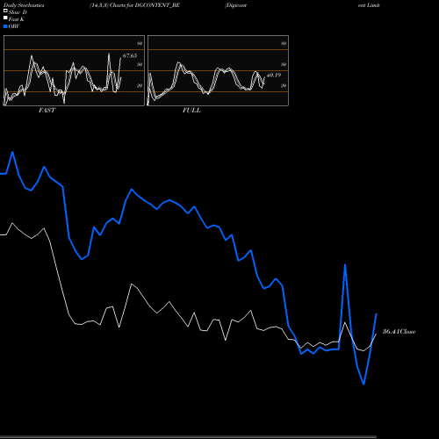Click the 20 level label in FAST chart
439x439 pixels.
(140, 85)
